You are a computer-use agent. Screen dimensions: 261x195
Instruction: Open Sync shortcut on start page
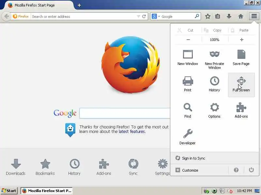click(x=133, y=167)
